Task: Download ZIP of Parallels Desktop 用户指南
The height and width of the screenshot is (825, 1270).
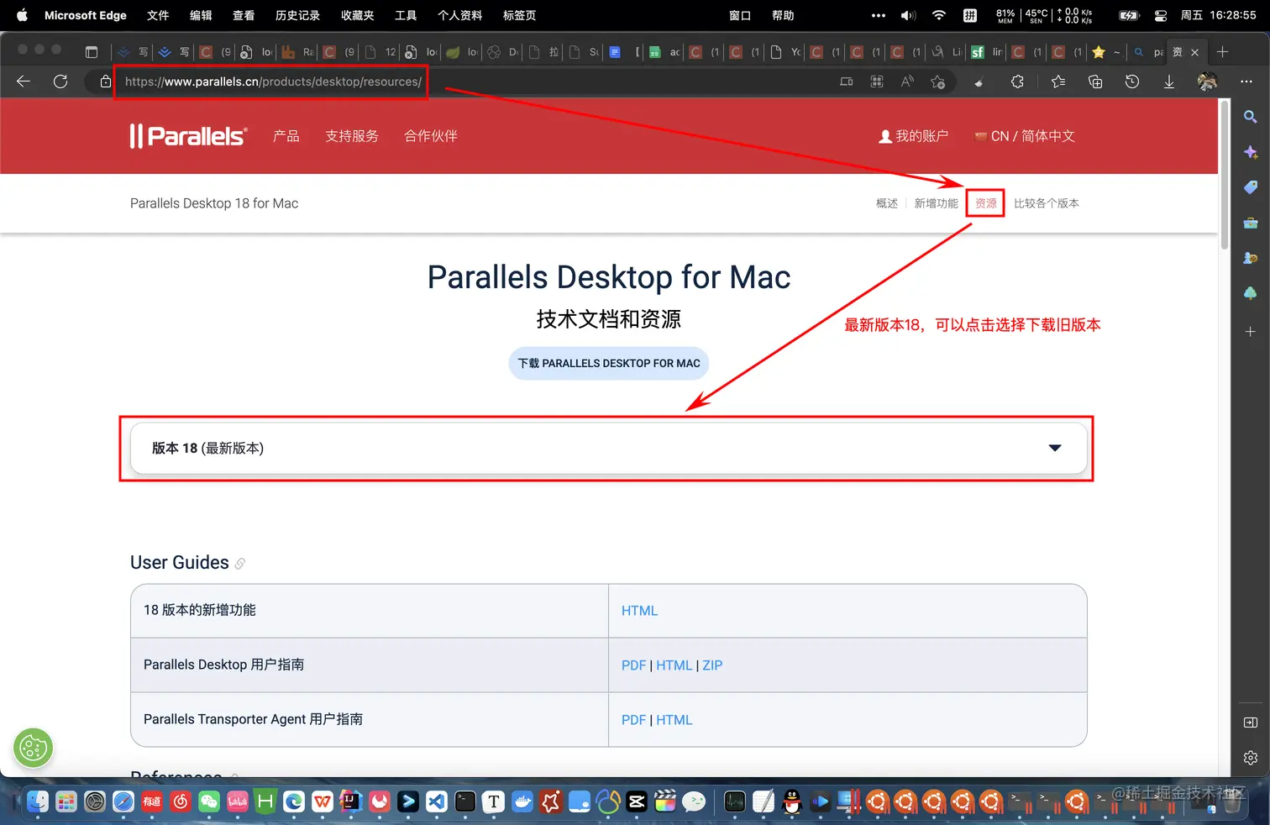Action: [712, 665]
